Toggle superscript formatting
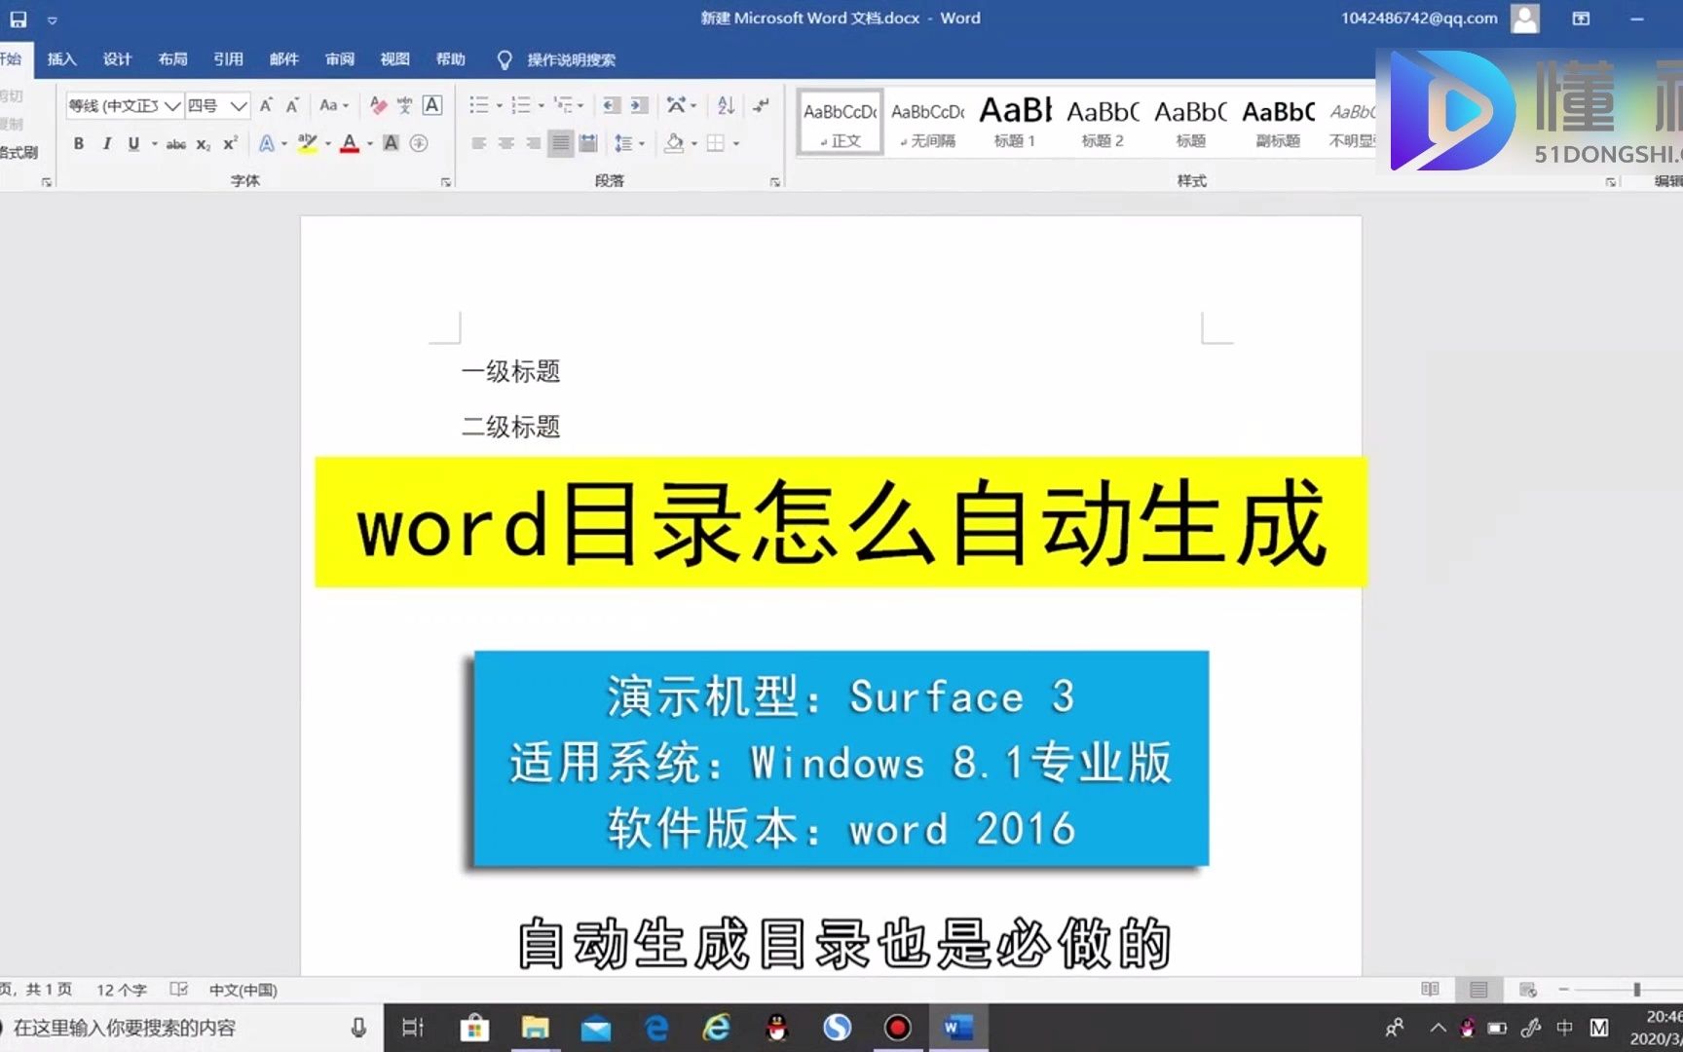 point(230,143)
